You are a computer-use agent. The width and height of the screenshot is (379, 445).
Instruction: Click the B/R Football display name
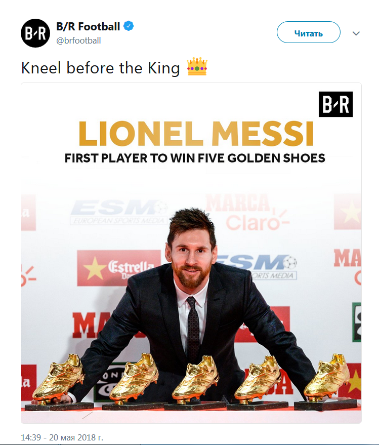pos(88,26)
